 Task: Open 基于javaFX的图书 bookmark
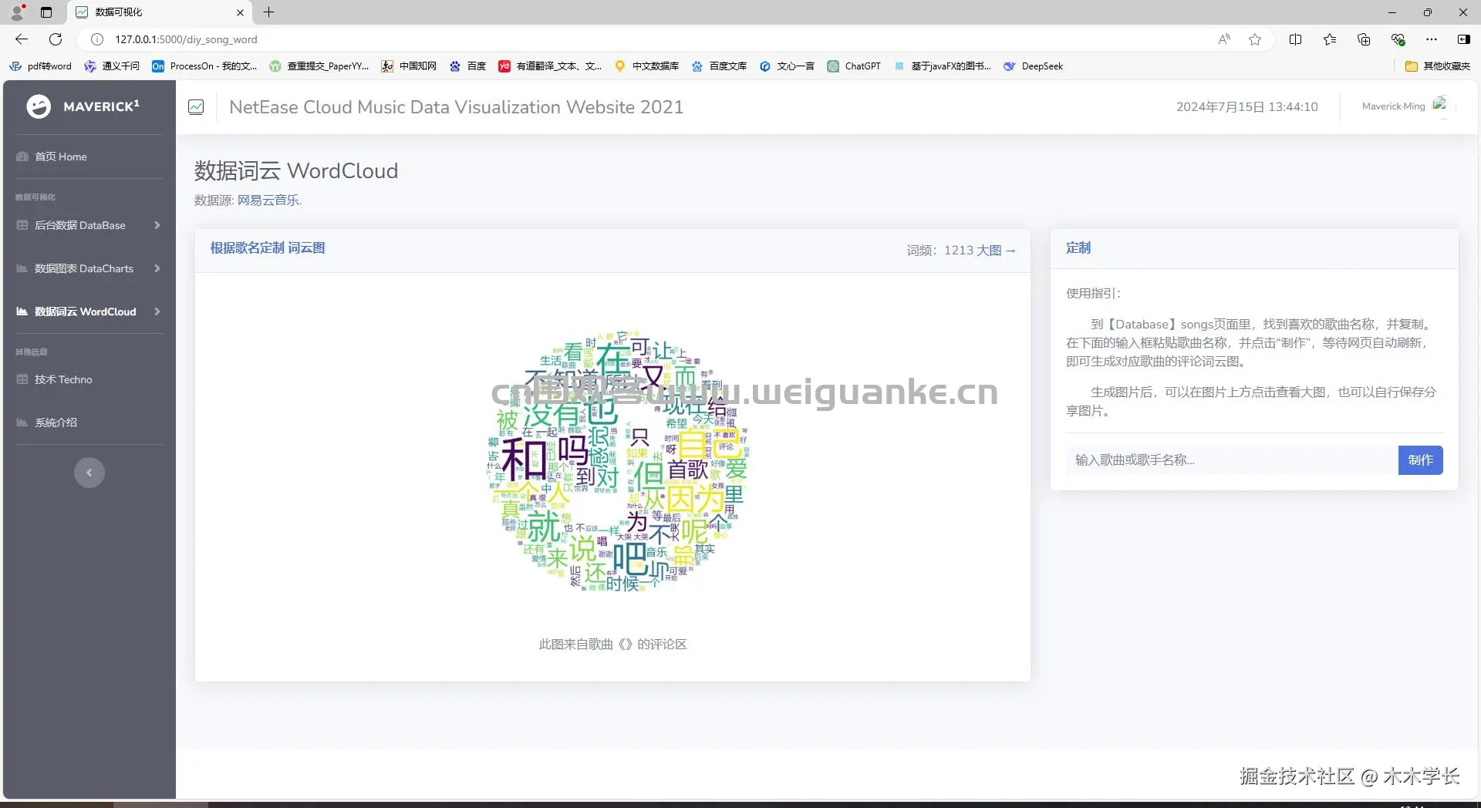(943, 66)
